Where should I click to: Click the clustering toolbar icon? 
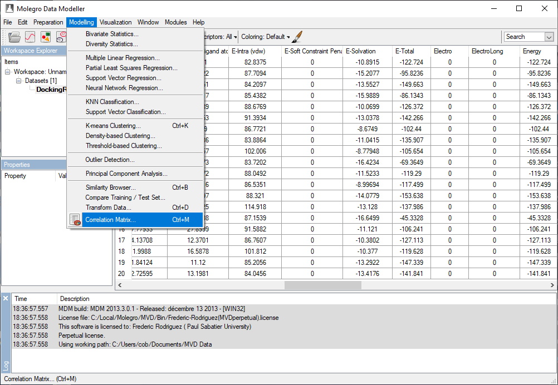[x=62, y=37]
